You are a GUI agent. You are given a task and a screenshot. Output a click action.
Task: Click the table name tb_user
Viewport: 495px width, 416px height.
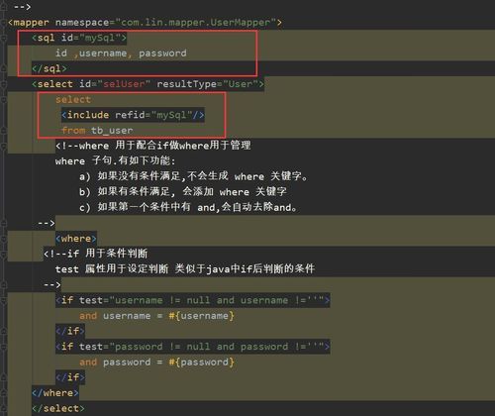click(112, 131)
